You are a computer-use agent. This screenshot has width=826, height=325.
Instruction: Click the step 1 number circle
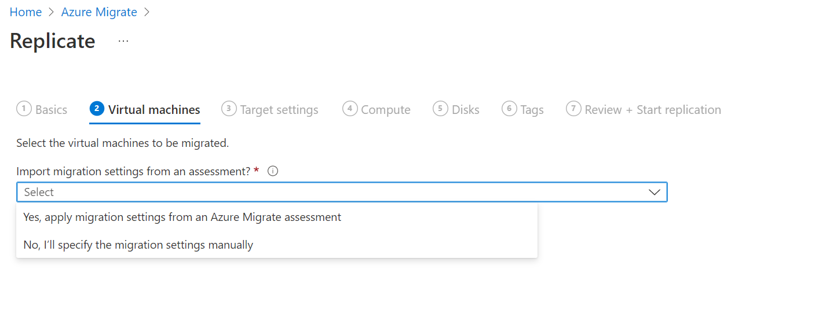24,109
